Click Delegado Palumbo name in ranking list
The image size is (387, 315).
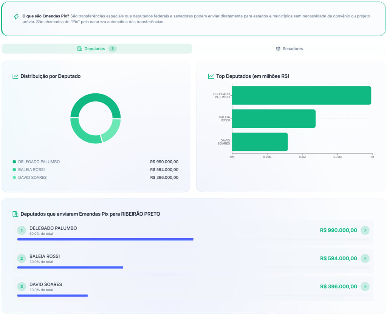coord(53,228)
